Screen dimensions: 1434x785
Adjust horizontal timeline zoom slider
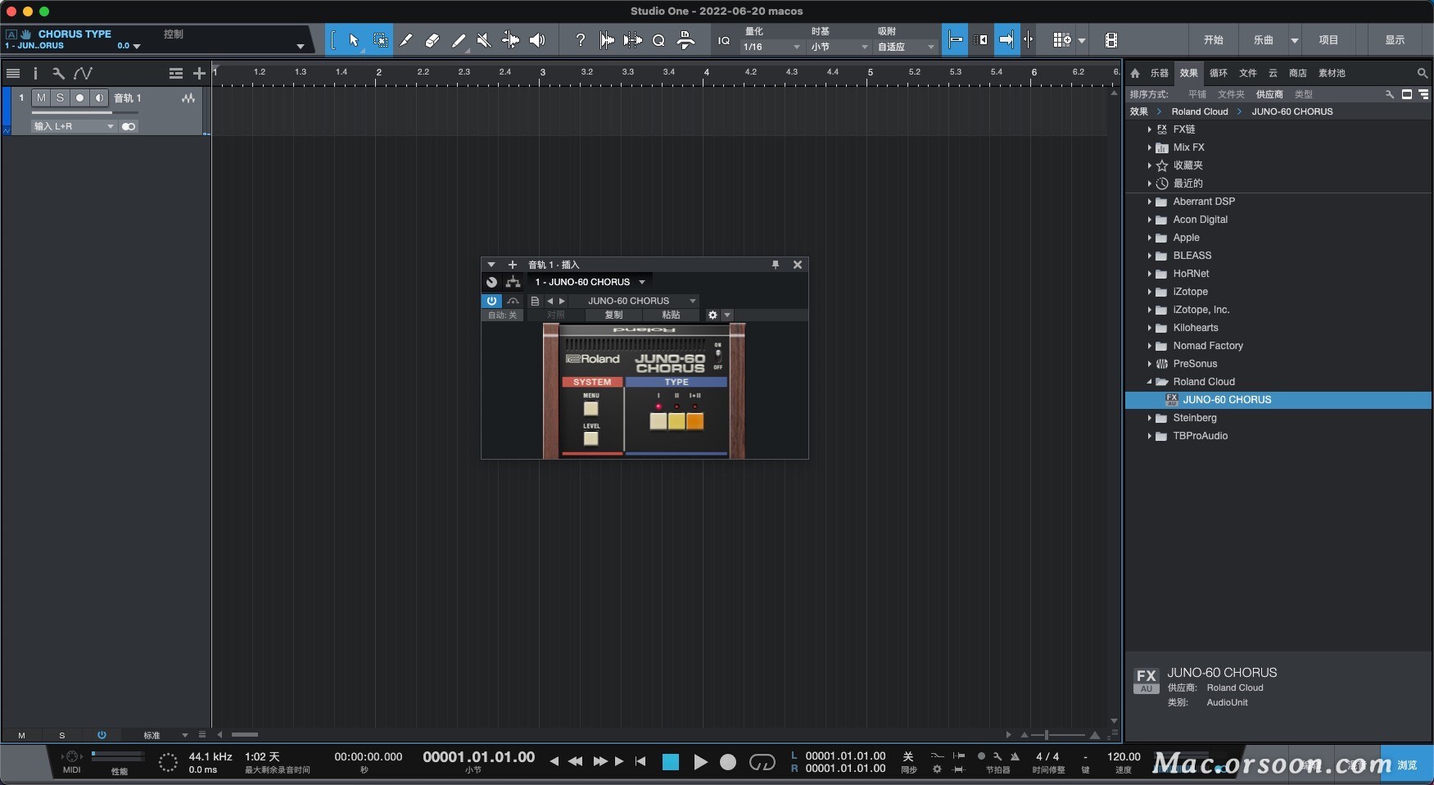1060,735
